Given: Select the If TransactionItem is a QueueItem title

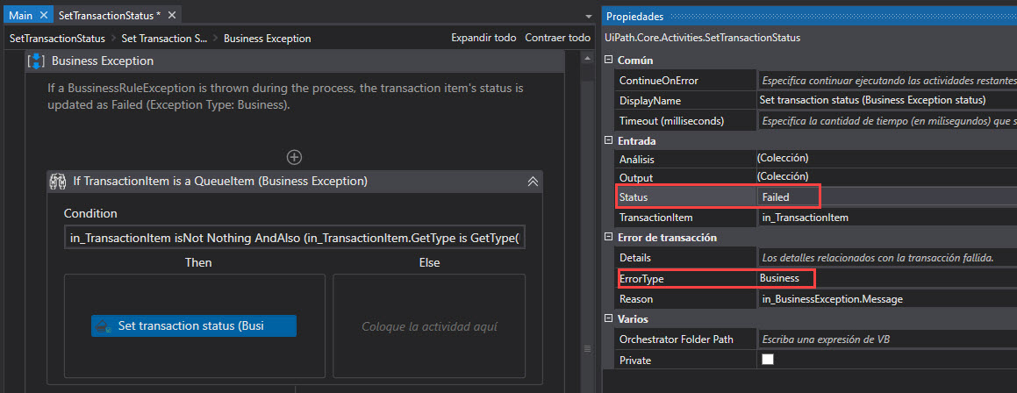Looking at the screenshot, I should tap(220, 182).
